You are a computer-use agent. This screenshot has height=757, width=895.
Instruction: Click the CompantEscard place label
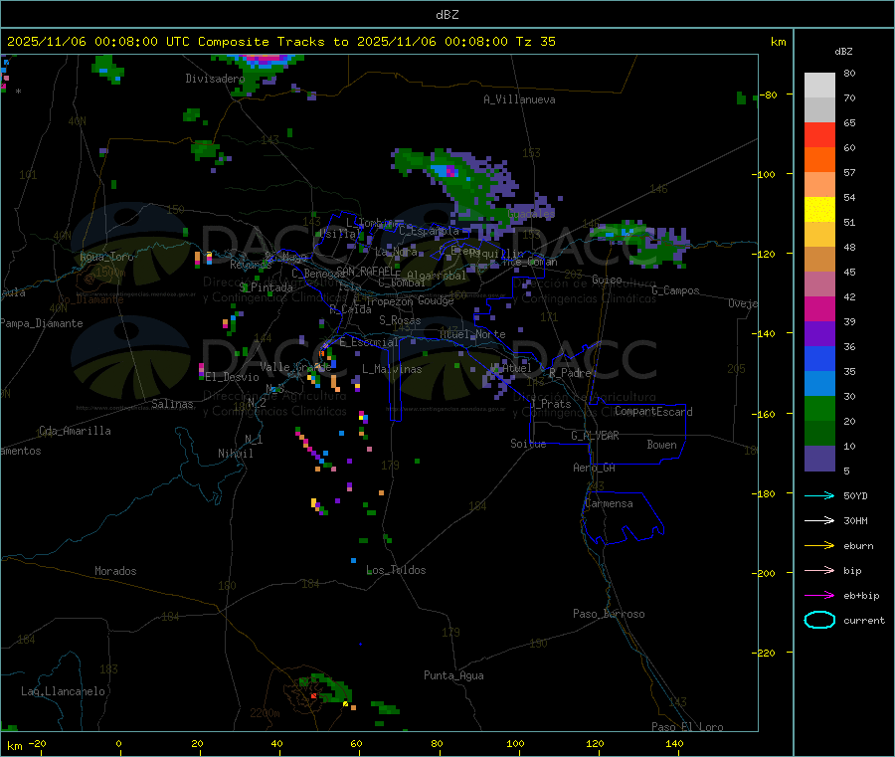click(653, 412)
